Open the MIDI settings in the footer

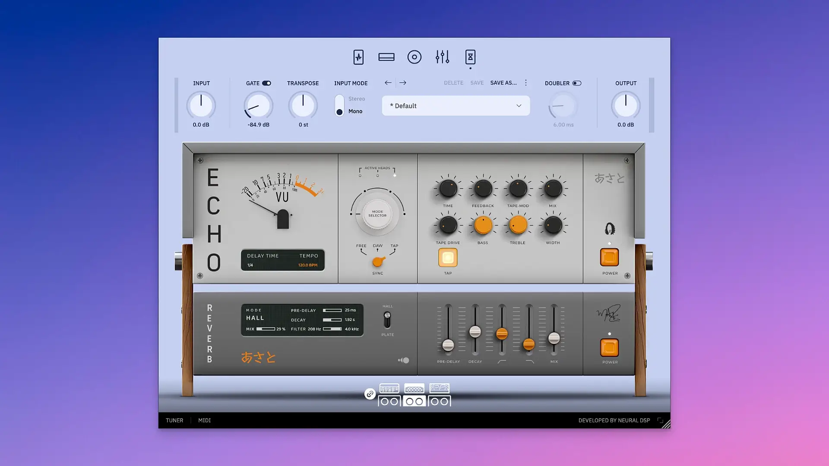204,420
